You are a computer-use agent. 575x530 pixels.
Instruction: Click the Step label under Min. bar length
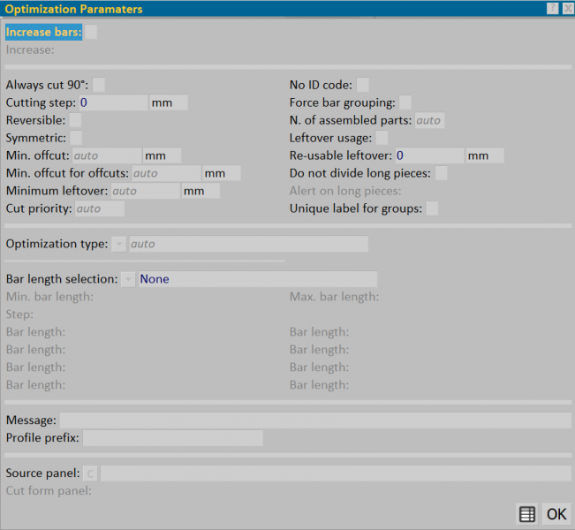click(19, 314)
